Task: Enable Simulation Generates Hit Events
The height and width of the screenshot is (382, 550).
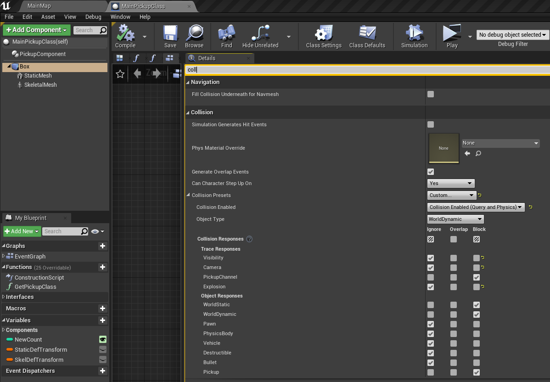Action: pos(430,124)
